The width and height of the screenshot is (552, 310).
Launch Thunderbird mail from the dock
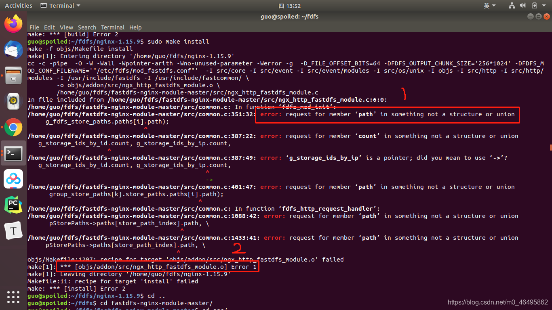pyautogui.click(x=13, y=50)
